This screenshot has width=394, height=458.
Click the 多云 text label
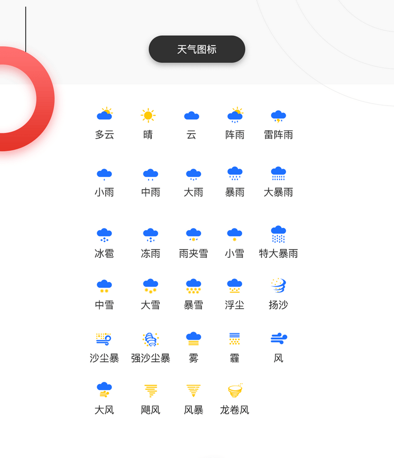point(105,134)
